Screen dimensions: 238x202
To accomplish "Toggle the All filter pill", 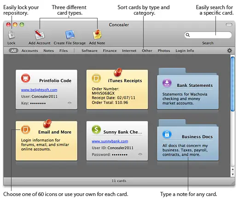I will [x=13, y=50].
